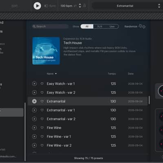Start playback with the main play button
Viewport: 163px width, 163px height.
(37, 6)
